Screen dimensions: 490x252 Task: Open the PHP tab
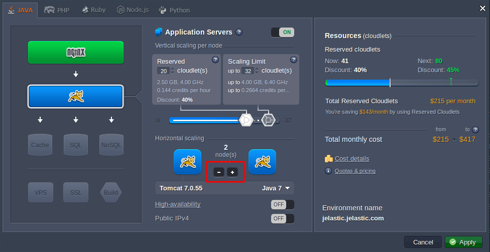pyautogui.click(x=57, y=10)
